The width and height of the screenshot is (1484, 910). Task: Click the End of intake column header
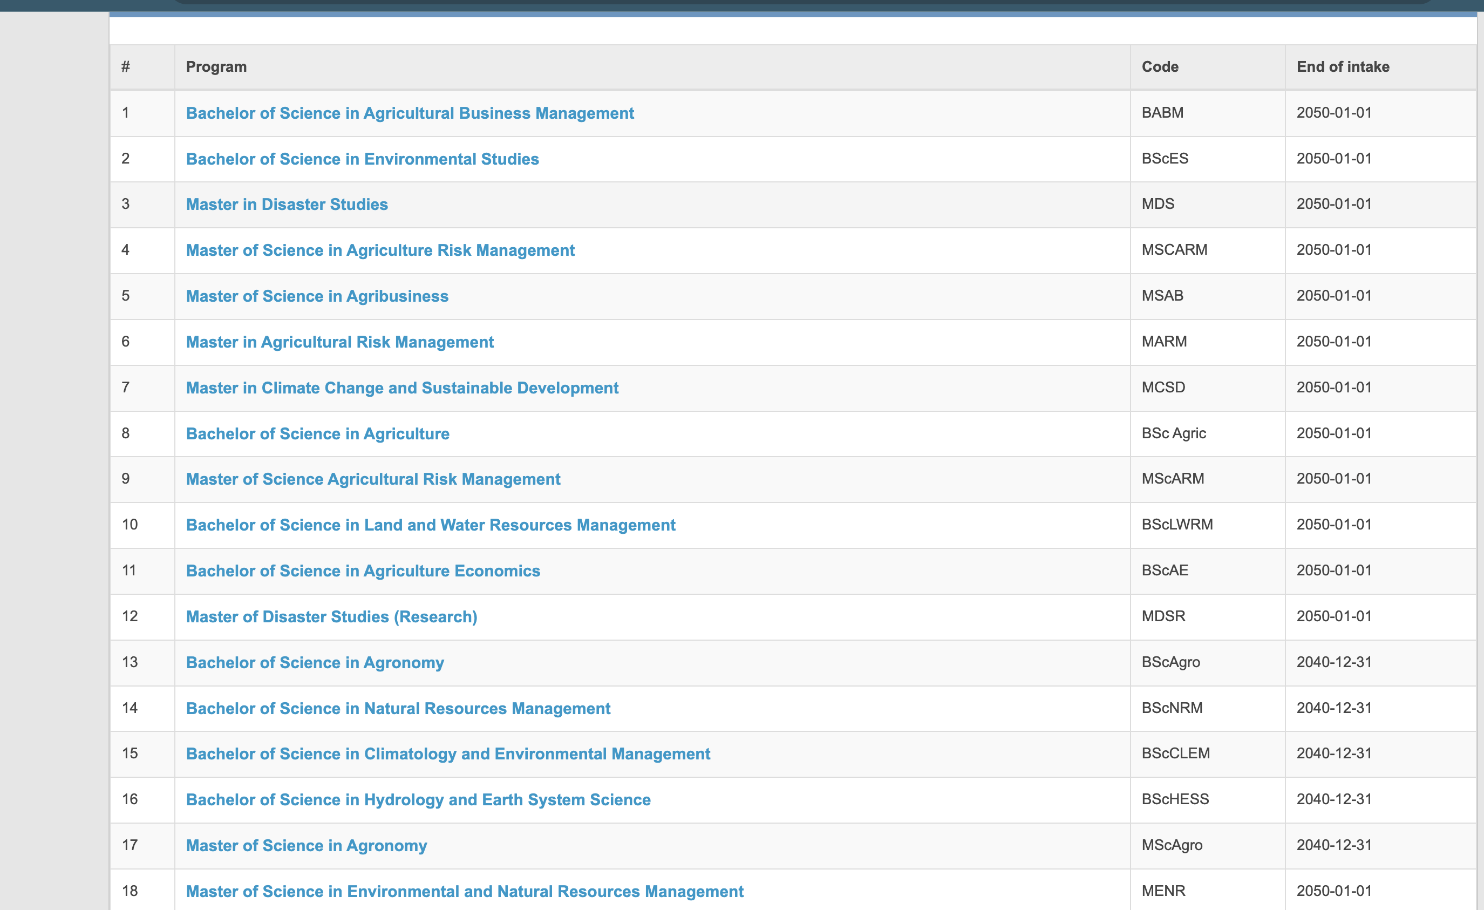point(1343,67)
